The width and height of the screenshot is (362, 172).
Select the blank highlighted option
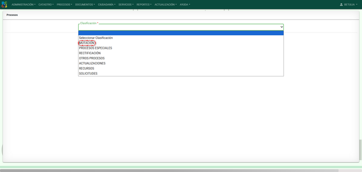181,33
